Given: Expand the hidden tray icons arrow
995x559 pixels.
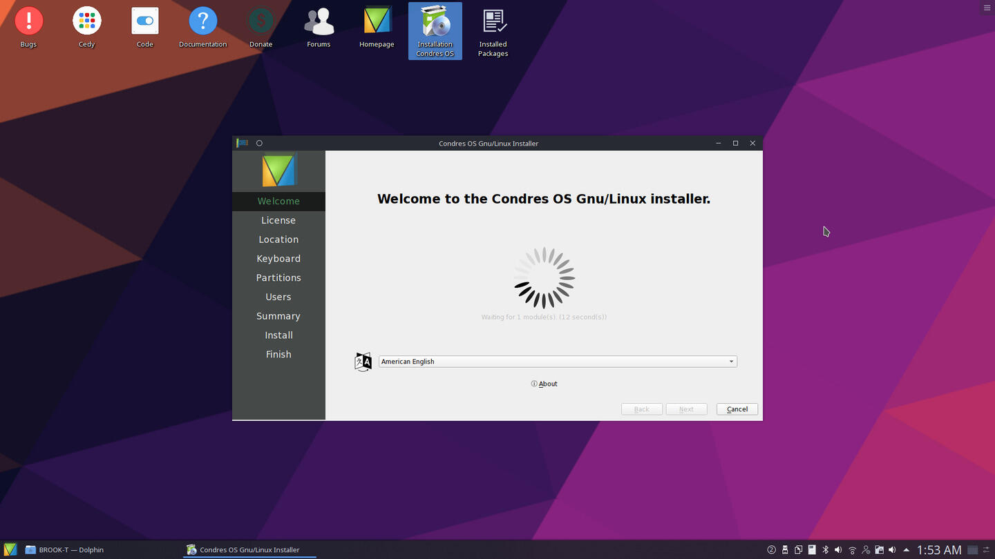Looking at the screenshot, I should (x=906, y=550).
